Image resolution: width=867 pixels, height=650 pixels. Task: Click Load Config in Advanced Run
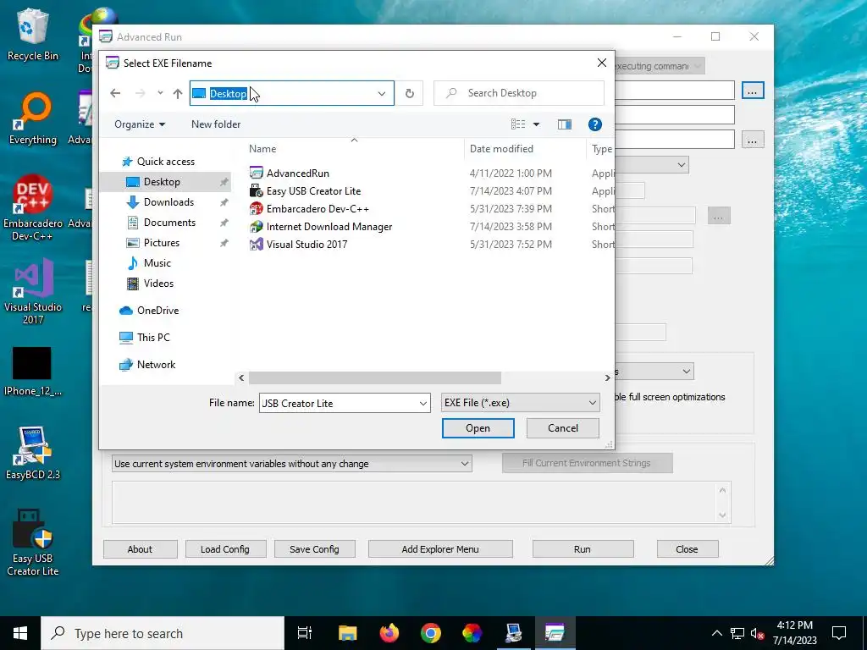point(225,549)
